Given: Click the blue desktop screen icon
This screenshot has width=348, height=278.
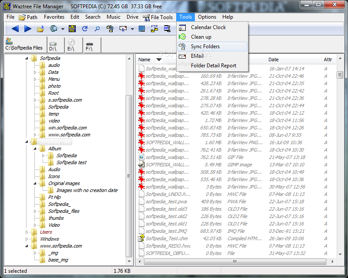Looking at the screenshot, I should click(142, 29).
